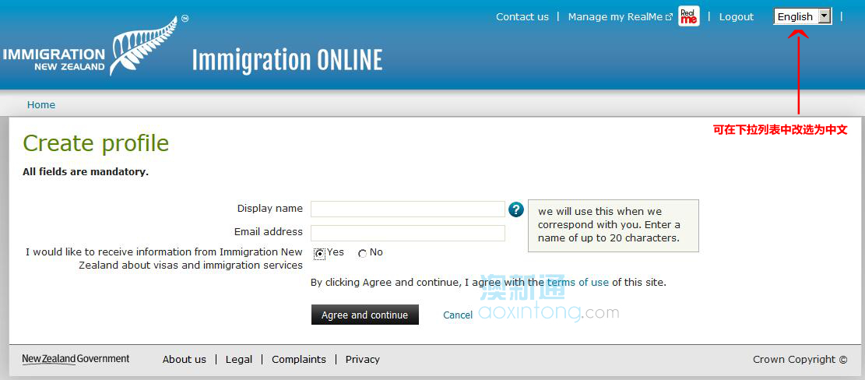Click the language dropdown arrow
865x380 pixels.
825,16
